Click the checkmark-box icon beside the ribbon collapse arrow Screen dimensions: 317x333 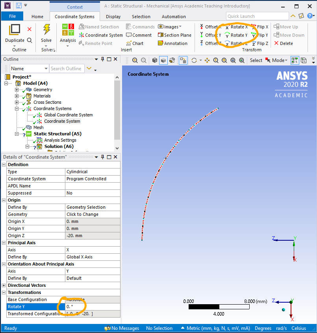click(x=301, y=16)
